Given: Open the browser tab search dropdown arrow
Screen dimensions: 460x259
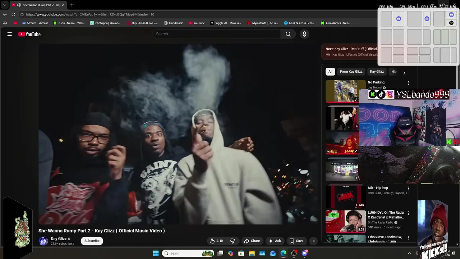Looking at the screenshot, I should coord(5,5).
